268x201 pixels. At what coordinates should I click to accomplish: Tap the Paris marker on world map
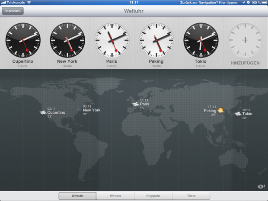[x=136, y=104]
